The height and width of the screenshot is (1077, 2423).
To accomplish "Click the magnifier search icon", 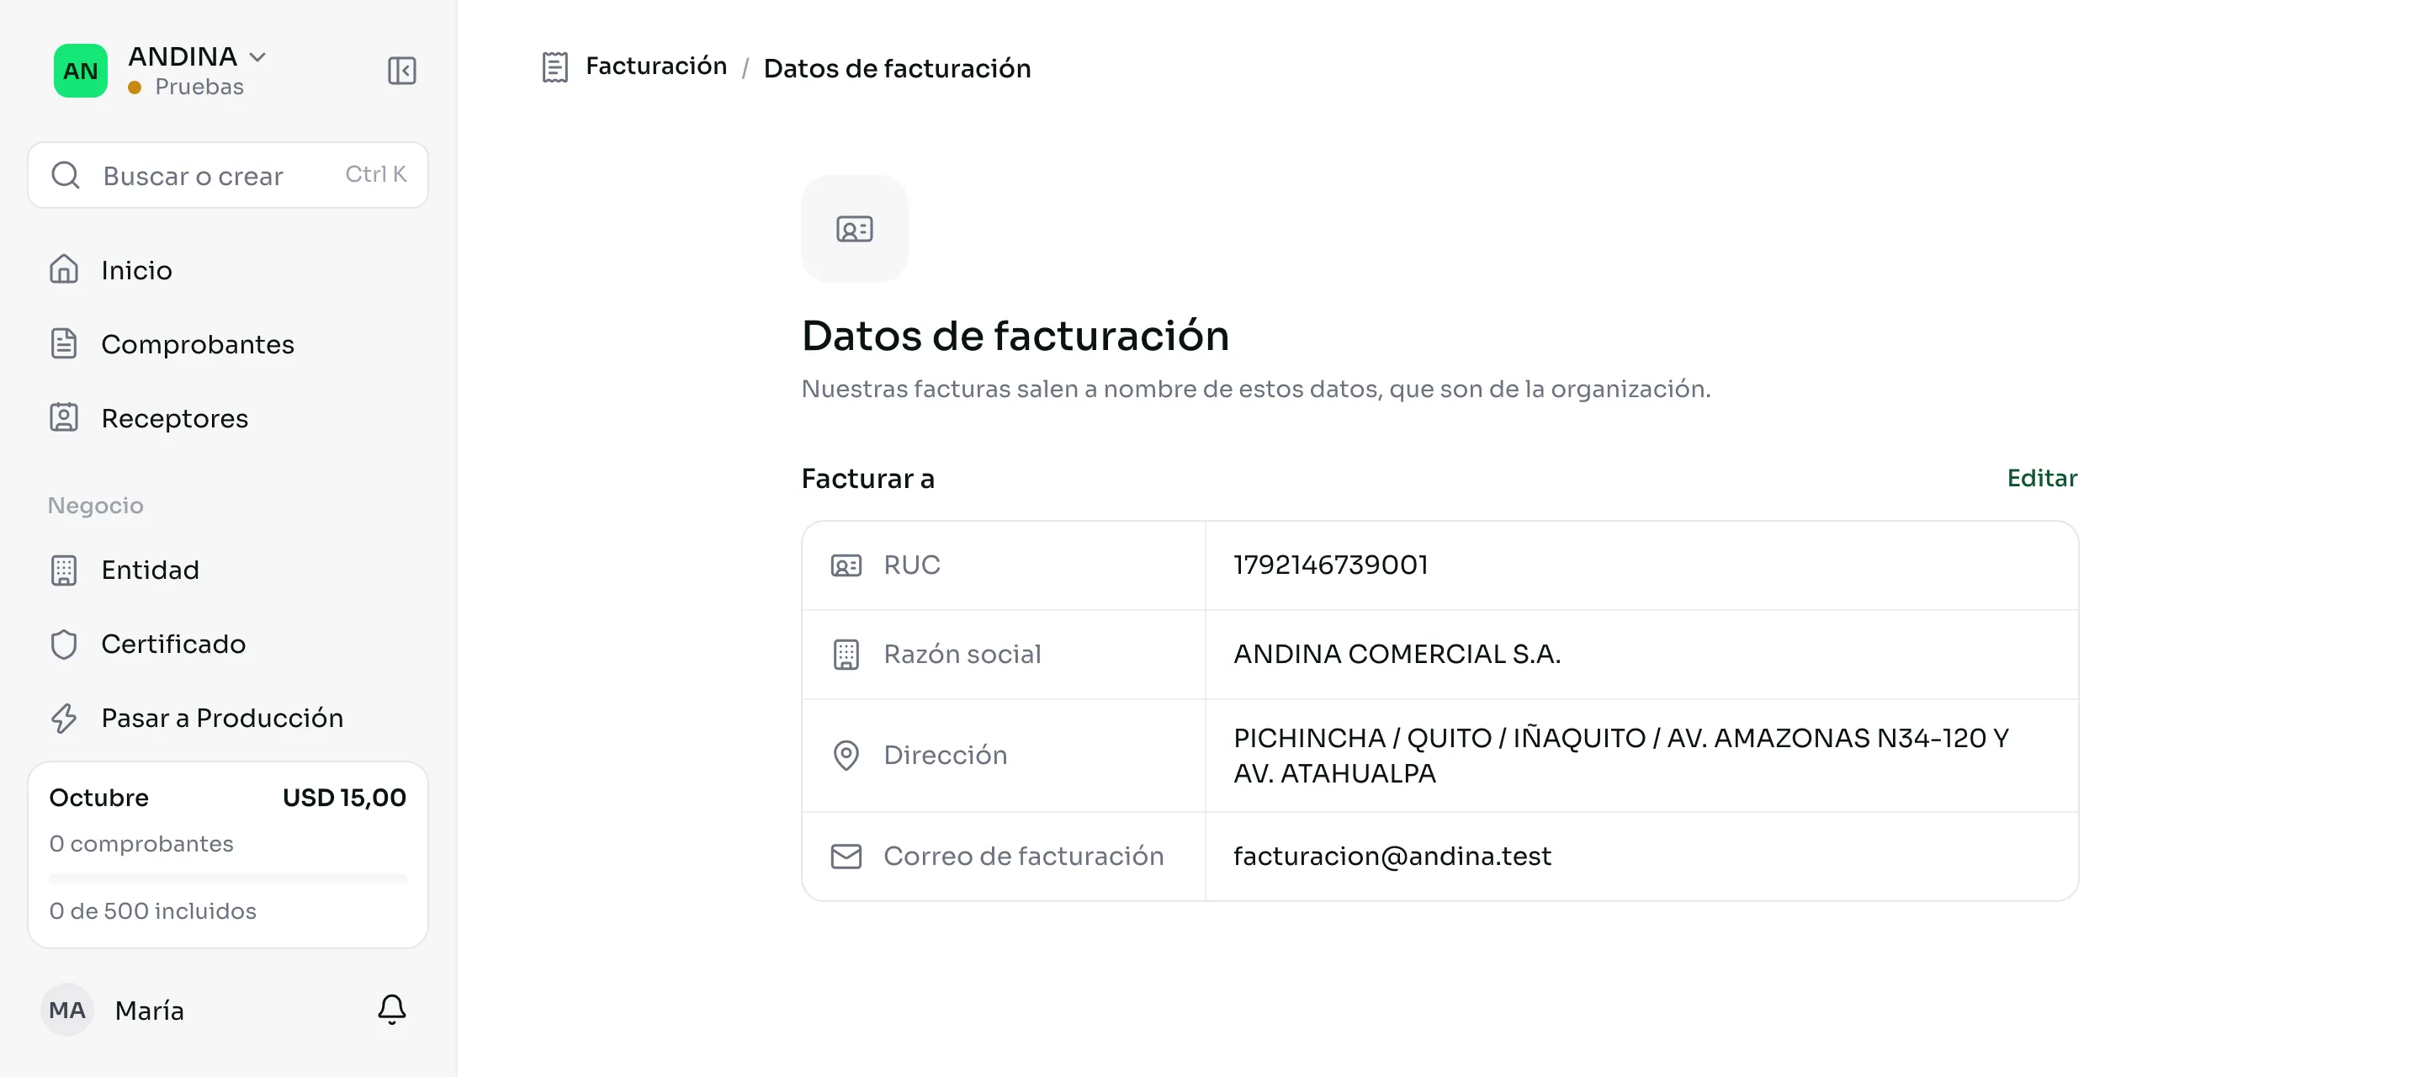I will [66, 175].
